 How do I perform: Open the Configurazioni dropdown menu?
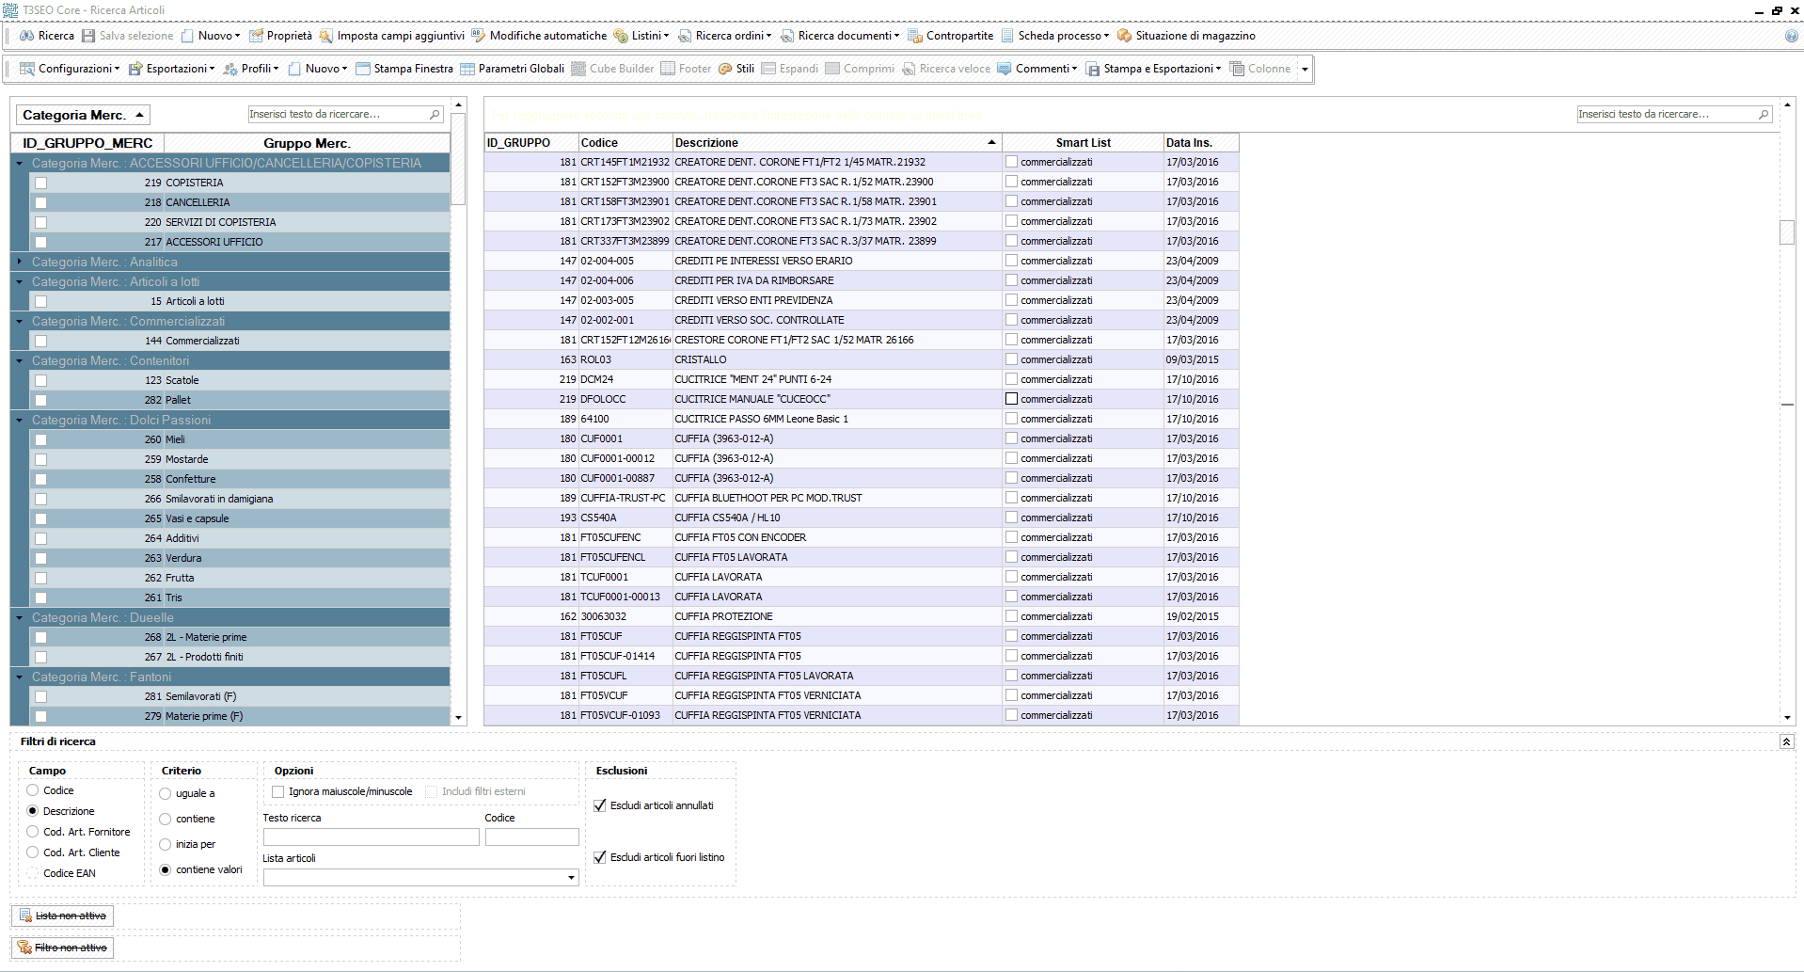(70, 69)
